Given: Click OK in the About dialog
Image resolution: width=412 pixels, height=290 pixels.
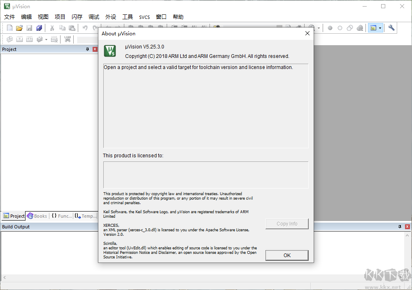Looking at the screenshot, I should click(x=287, y=255).
